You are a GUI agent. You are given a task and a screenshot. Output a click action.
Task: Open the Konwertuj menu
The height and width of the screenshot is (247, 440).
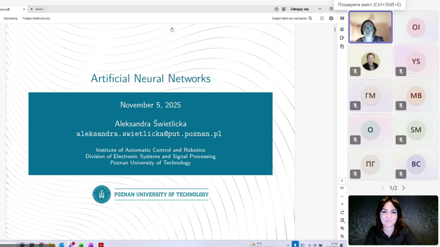[x=11, y=18]
